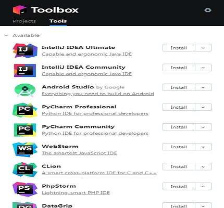
Task: Install PyCharm Professional
Action: 179,107
